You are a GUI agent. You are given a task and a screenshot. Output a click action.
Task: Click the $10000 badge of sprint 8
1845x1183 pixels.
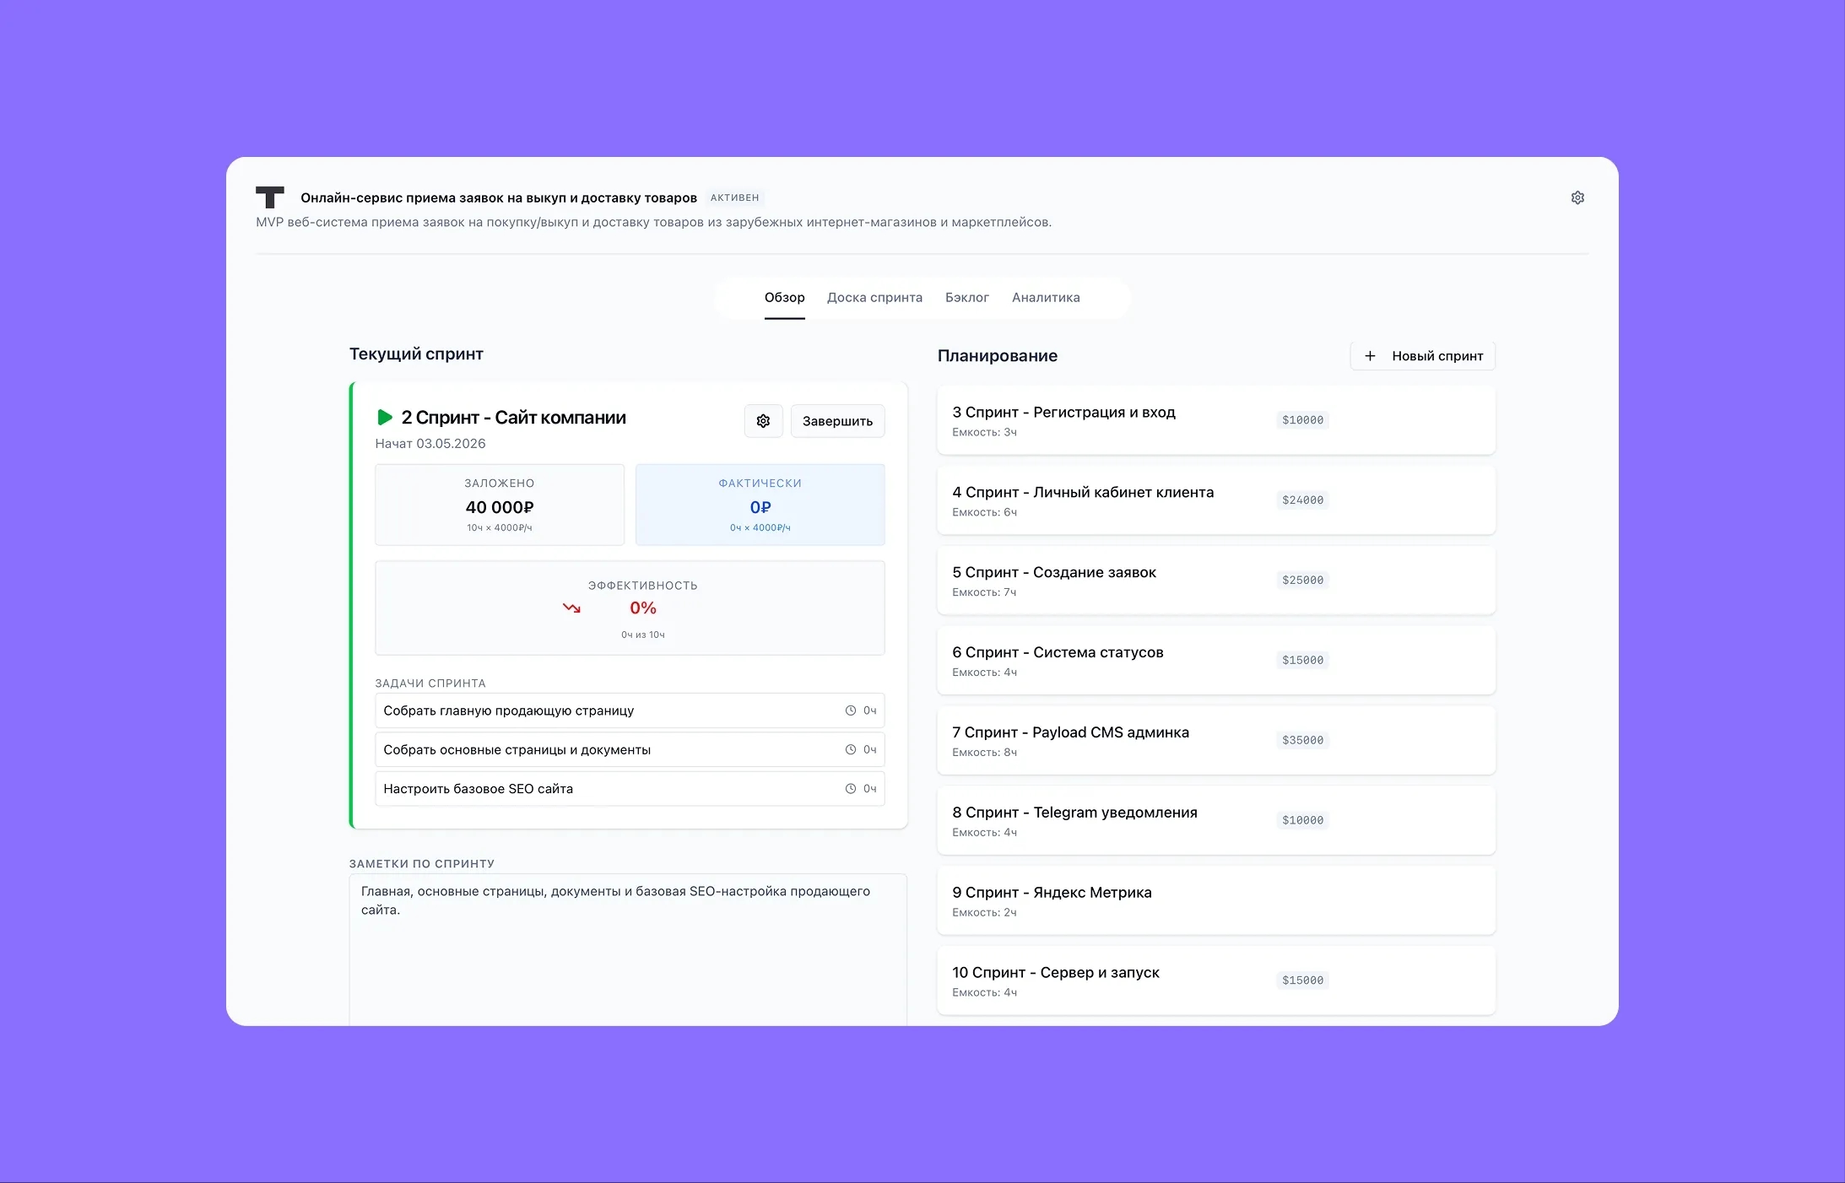coord(1302,820)
